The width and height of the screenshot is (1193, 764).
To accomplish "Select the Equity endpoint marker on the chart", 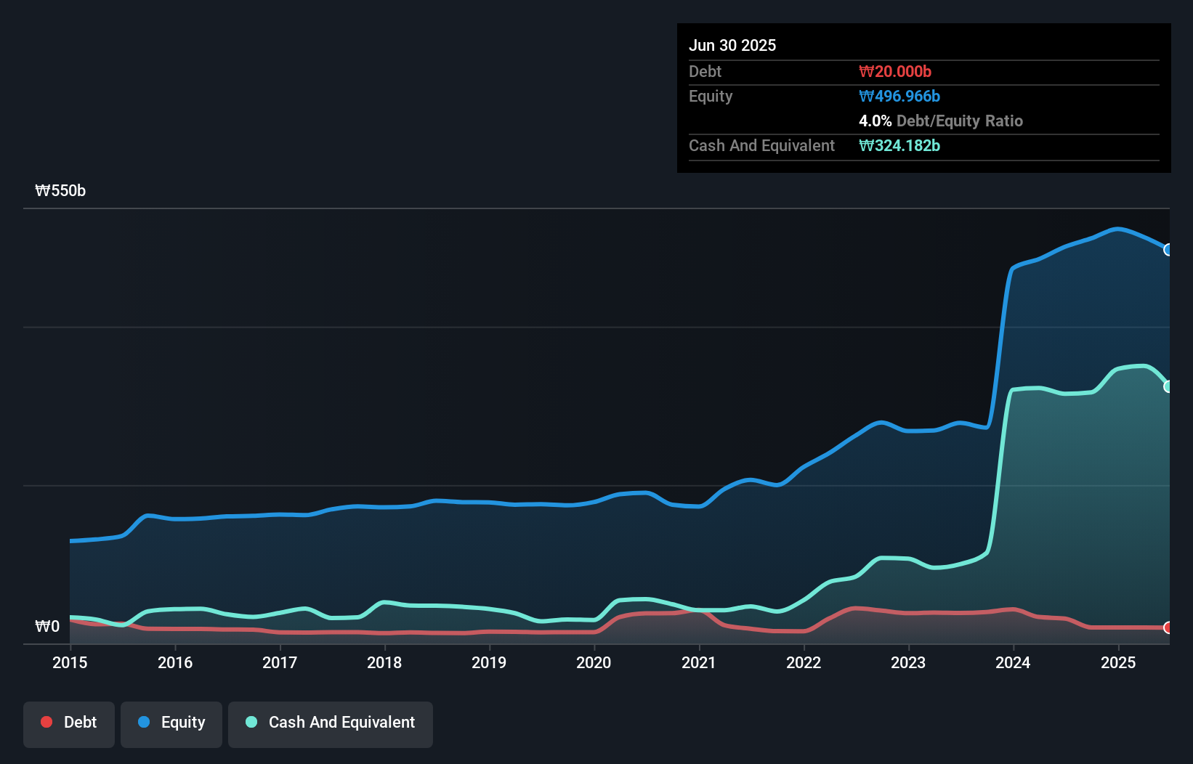I will point(1168,250).
